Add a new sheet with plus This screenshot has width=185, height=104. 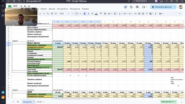[13, 102]
